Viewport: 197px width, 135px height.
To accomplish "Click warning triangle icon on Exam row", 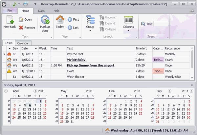I will [x=9, y=71].
